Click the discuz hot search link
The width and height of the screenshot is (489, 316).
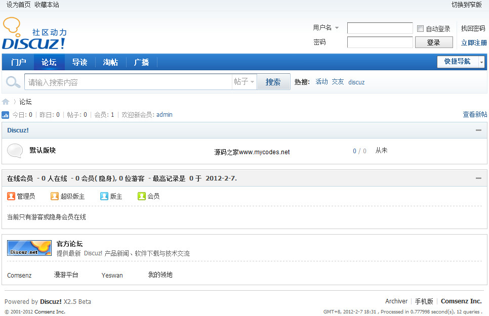pos(356,82)
